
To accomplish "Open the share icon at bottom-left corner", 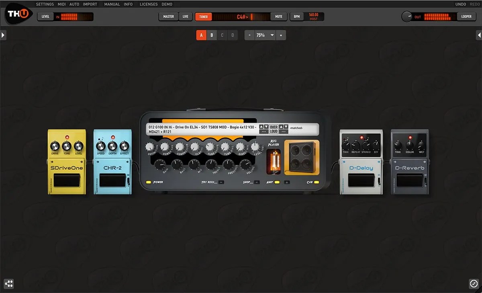I will click(x=9, y=283).
